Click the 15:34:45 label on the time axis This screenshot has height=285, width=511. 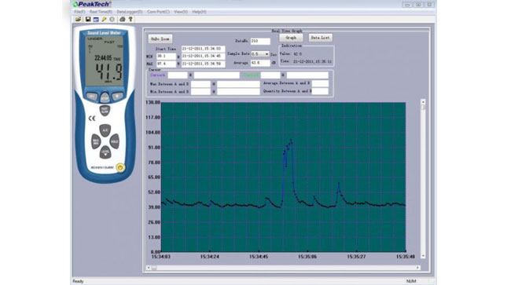(259, 257)
